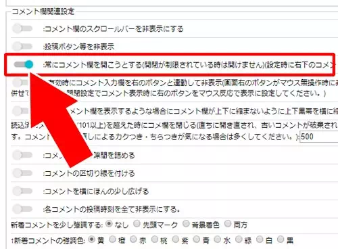Image resolution: width=338 pixels, height=249 pixels.
Task: Click コメント欄のスクロールバーを非表示にする label text
Action: click(114, 29)
